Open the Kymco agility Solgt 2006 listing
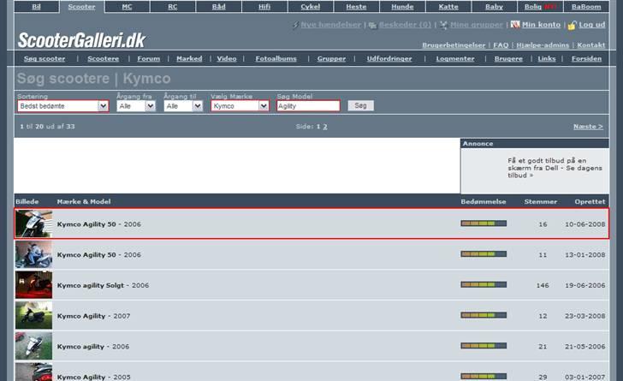The image size is (623, 381). click(103, 285)
